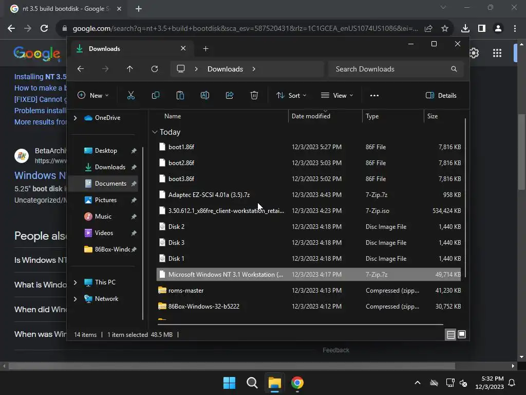Refresh the Downloads folder view
The height and width of the screenshot is (395, 526).
(x=155, y=69)
